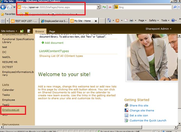Click the Share this site link
The image size is (181, 132).
coord(139,106)
